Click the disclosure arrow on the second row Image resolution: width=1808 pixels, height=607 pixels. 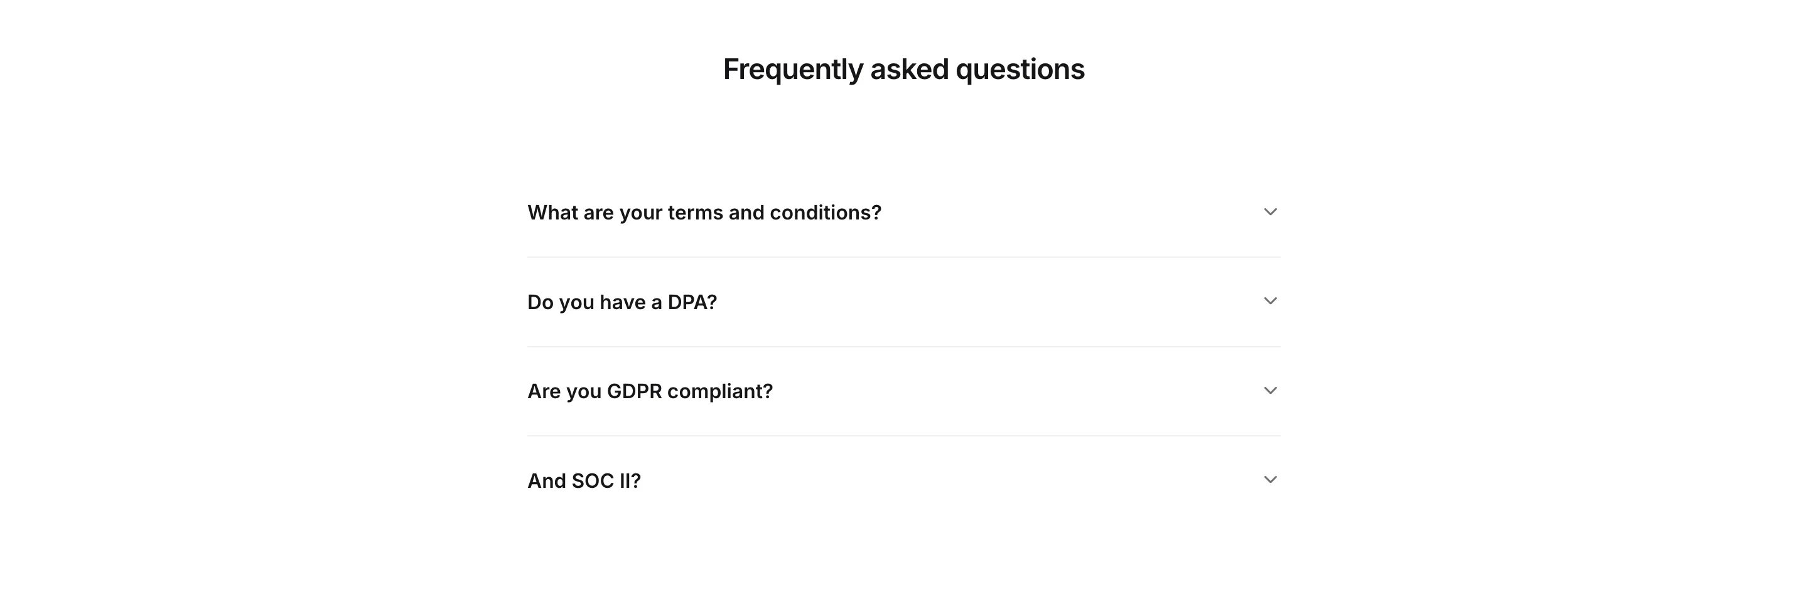tap(1271, 302)
